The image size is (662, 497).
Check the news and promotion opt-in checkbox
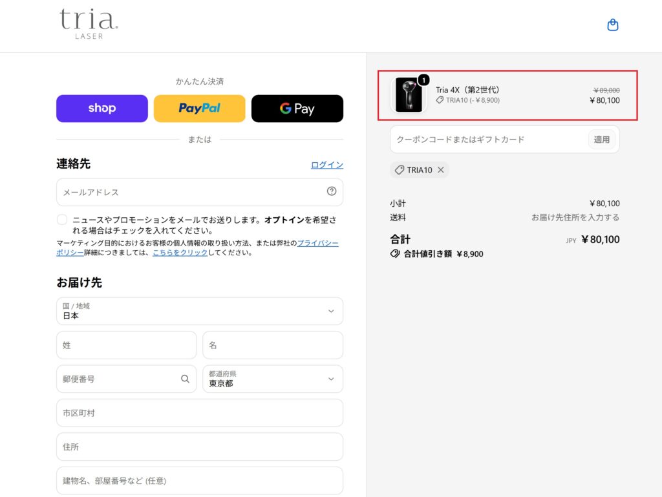(62, 219)
